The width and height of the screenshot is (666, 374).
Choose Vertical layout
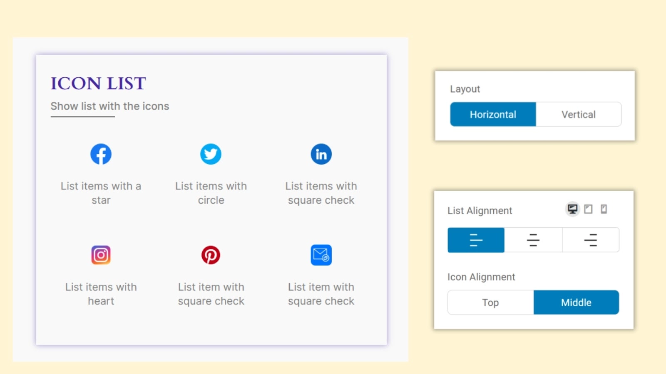point(579,114)
